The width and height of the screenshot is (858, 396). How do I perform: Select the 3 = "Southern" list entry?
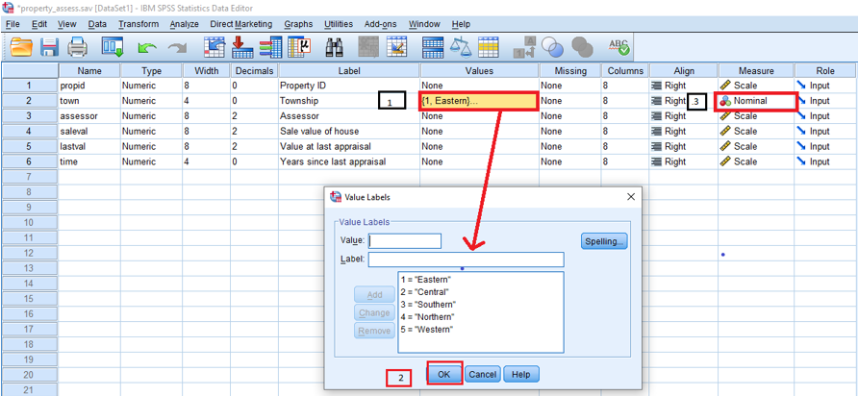(x=428, y=304)
